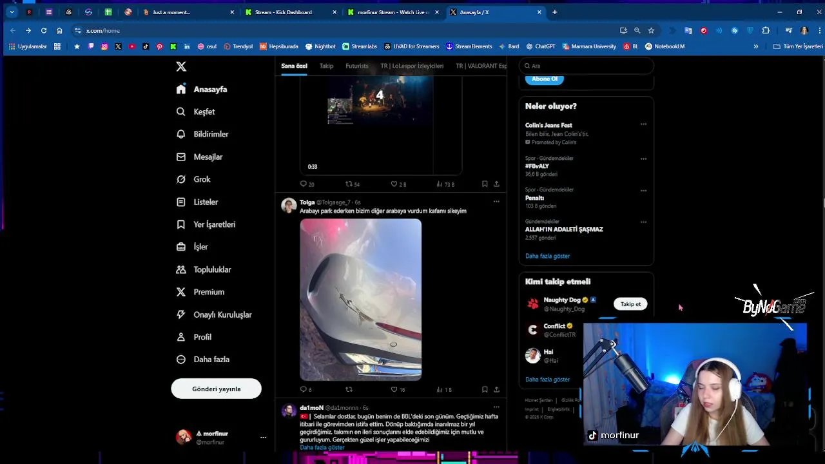Open Topluluklar communities

coord(204,269)
